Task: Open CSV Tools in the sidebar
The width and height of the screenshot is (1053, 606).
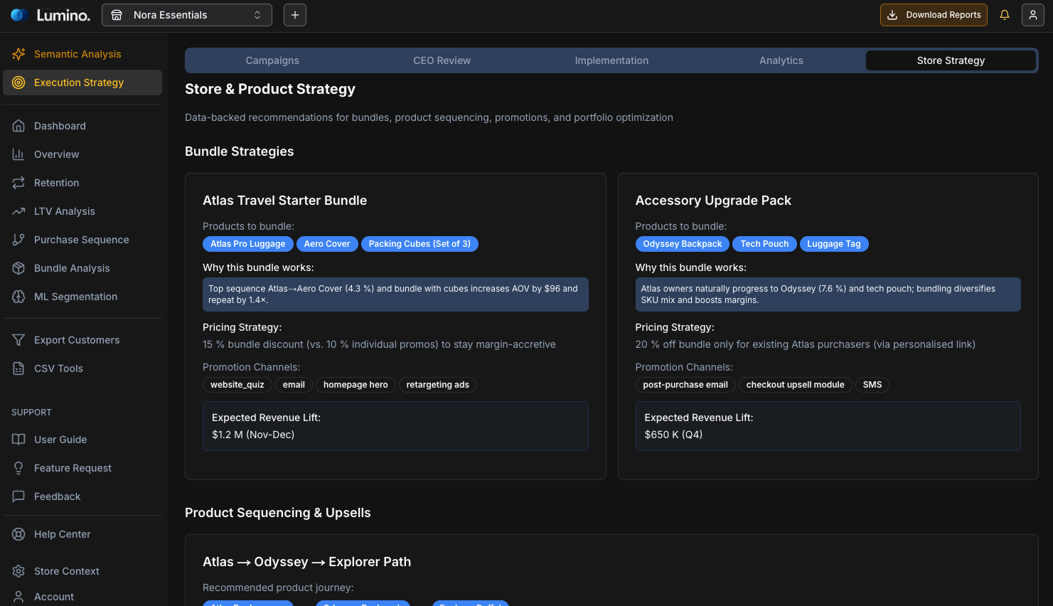Action: tap(58, 368)
